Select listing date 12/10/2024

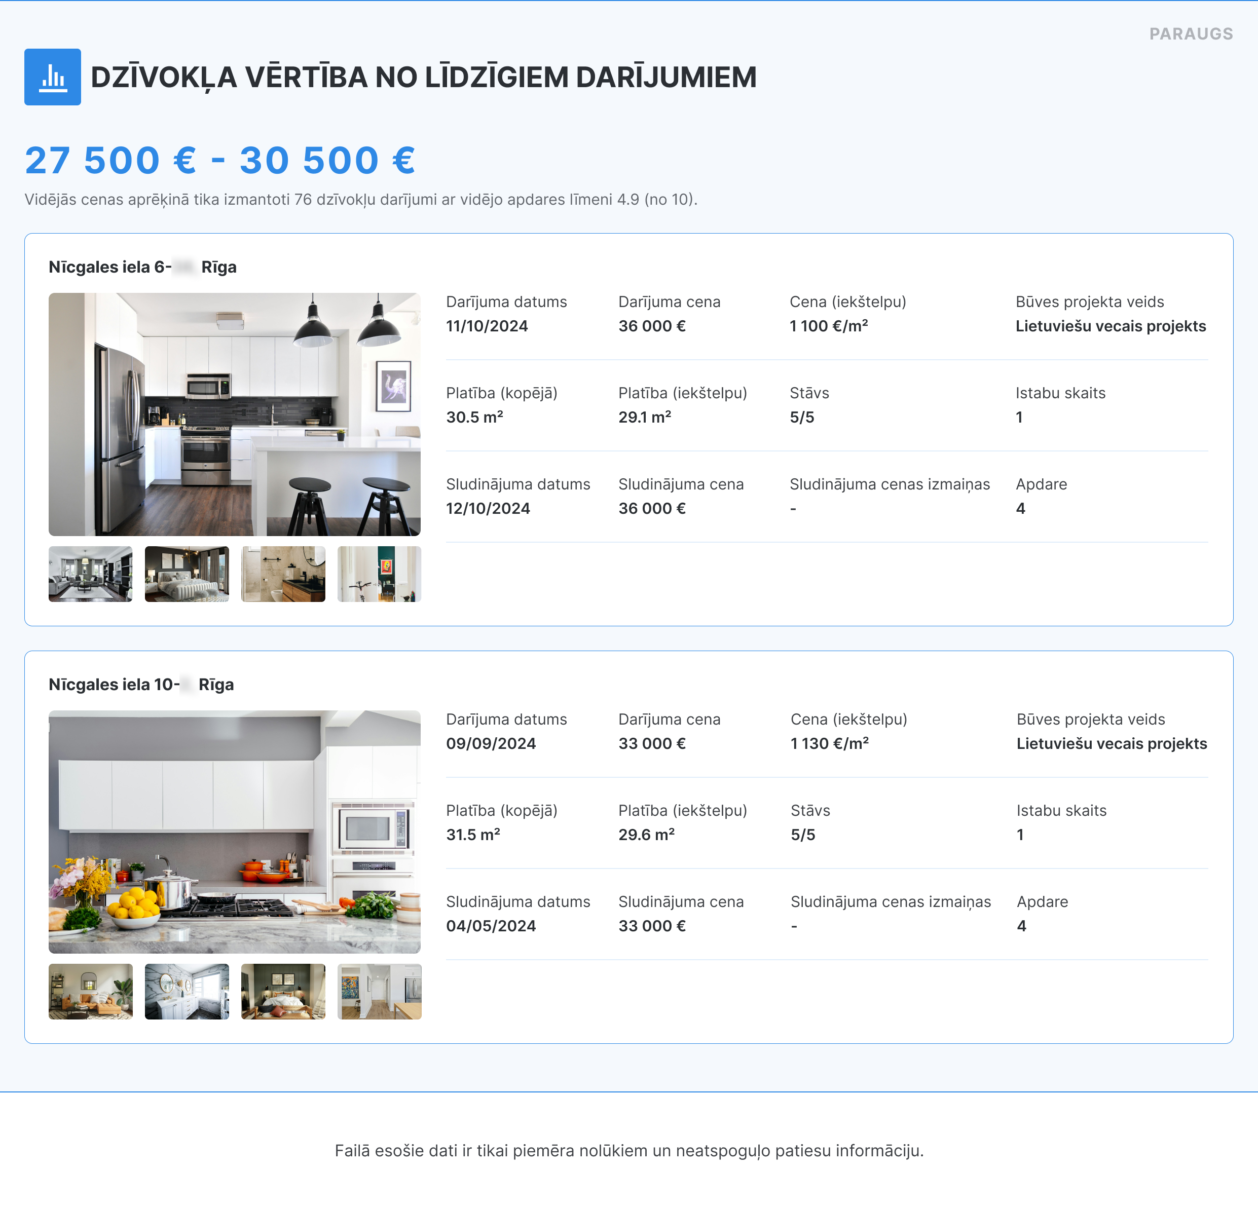[488, 508]
